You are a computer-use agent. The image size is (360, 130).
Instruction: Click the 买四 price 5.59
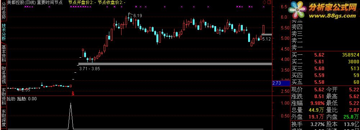coord(319,75)
